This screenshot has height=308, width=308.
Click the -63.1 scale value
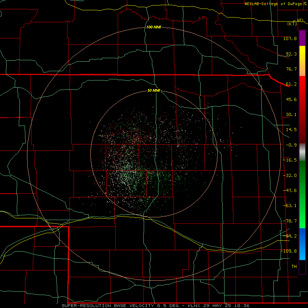290,206
